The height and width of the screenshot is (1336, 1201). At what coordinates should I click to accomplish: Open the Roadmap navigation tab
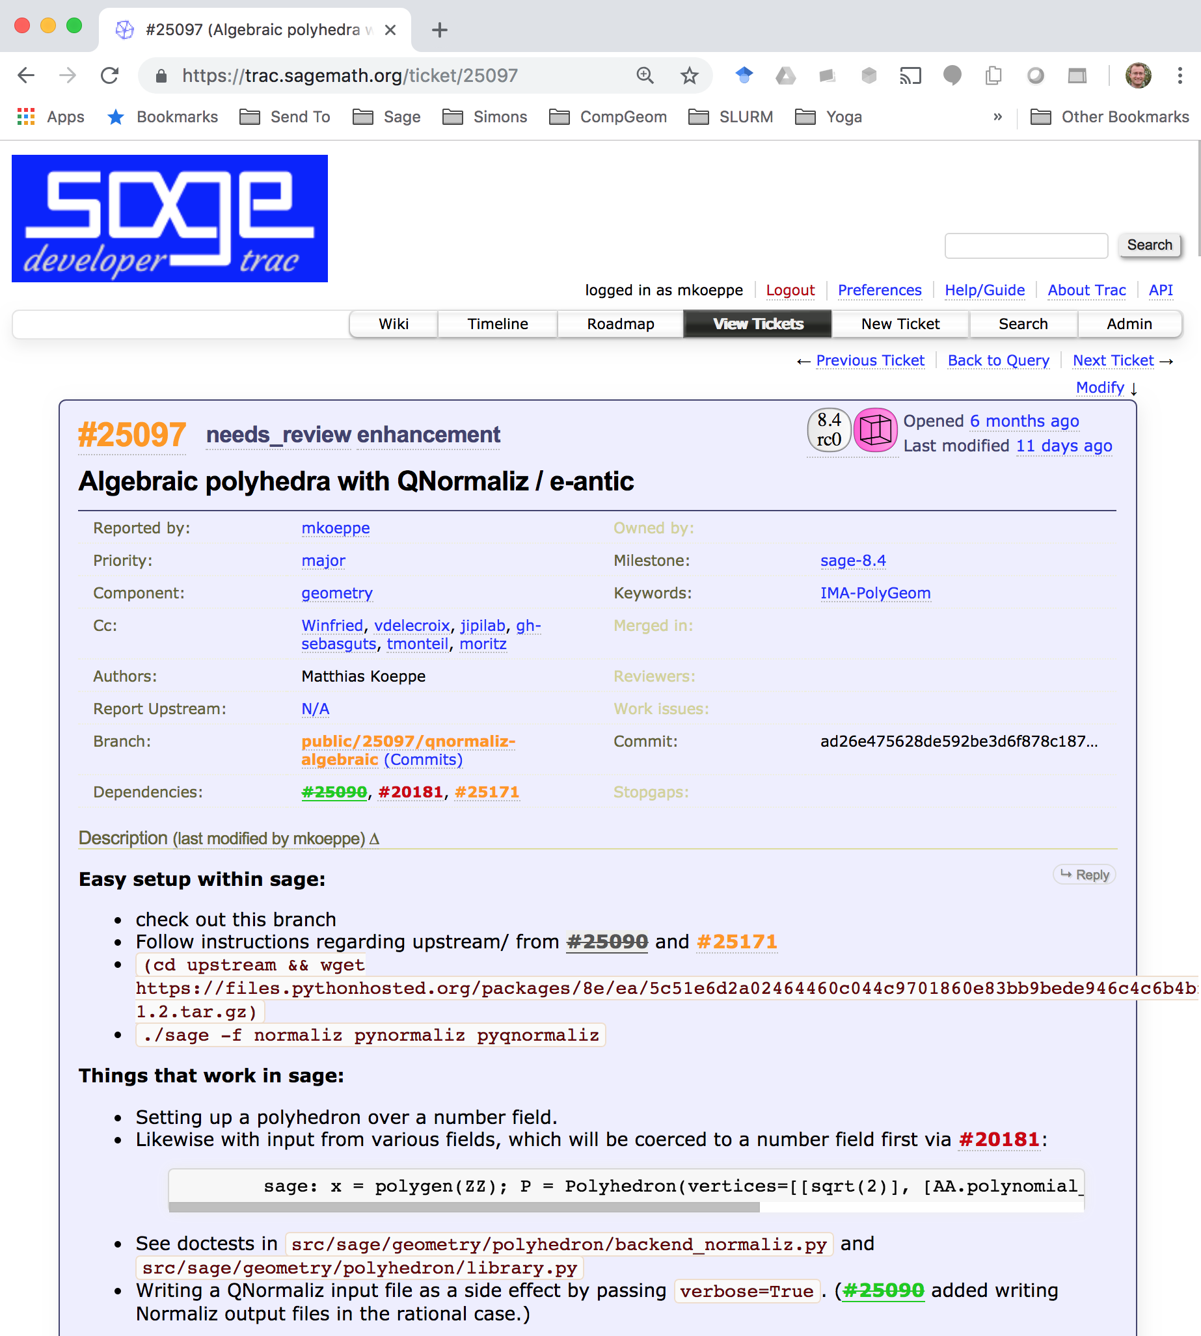click(x=620, y=324)
